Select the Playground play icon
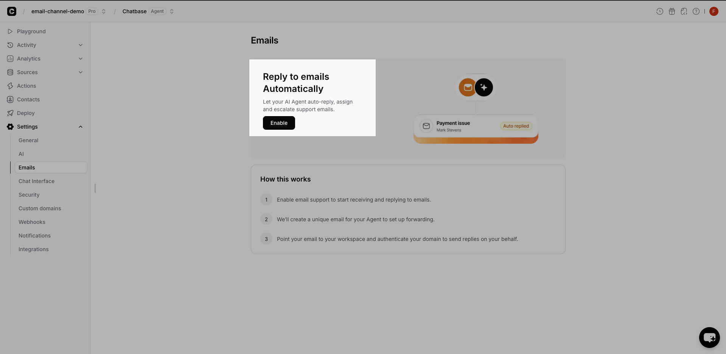 (x=10, y=31)
